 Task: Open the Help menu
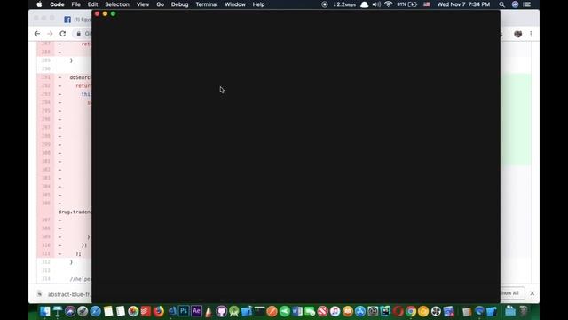(258, 4)
